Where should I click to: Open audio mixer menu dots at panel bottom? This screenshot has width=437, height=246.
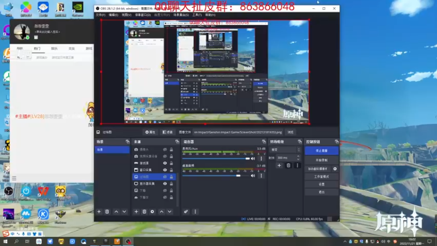tap(195, 212)
